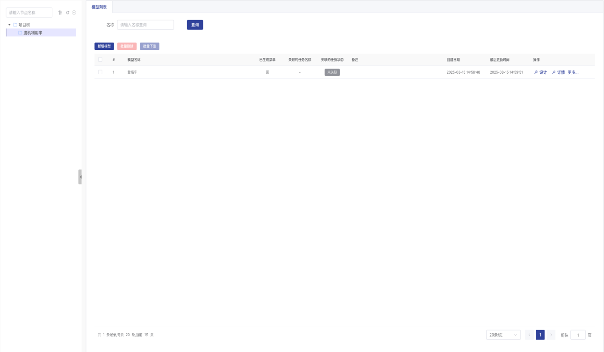Switch to the 模型列表 tab
604x352 pixels.
pyautogui.click(x=99, y=7)
